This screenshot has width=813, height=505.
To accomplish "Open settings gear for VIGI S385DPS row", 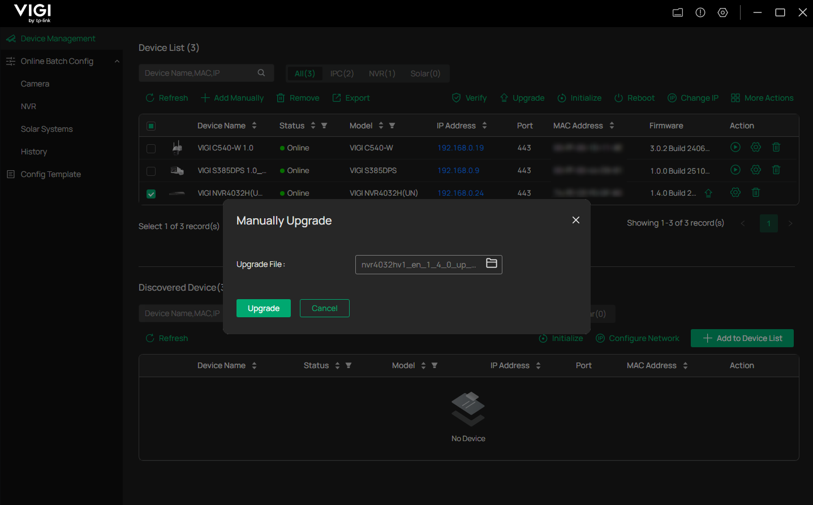I will [756, 170].
